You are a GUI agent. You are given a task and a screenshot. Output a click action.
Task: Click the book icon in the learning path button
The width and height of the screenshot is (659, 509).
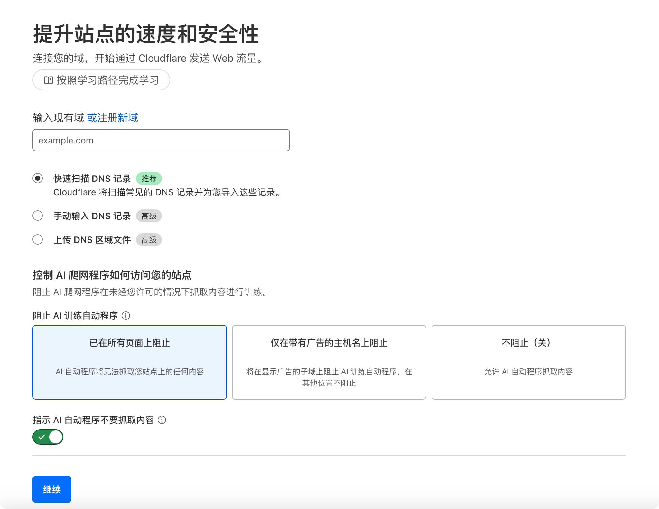(x=48, y=80)
